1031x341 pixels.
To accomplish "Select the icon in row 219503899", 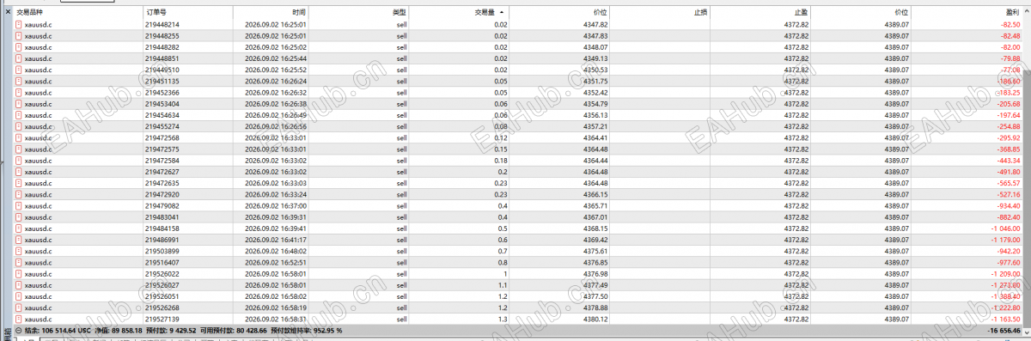I will pyautogui.click(x=19, y=251).
